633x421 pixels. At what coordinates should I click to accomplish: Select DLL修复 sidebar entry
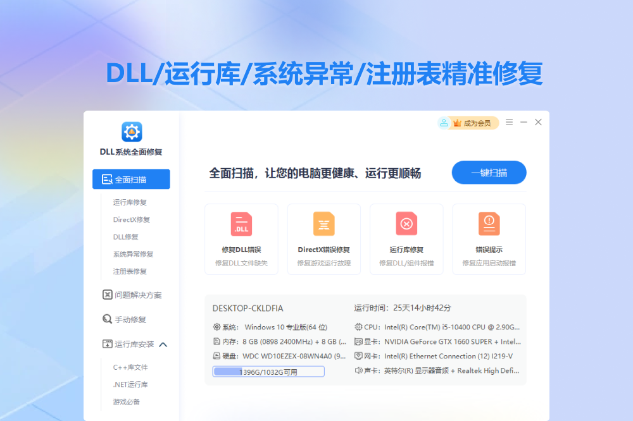[x=125, y=237]
